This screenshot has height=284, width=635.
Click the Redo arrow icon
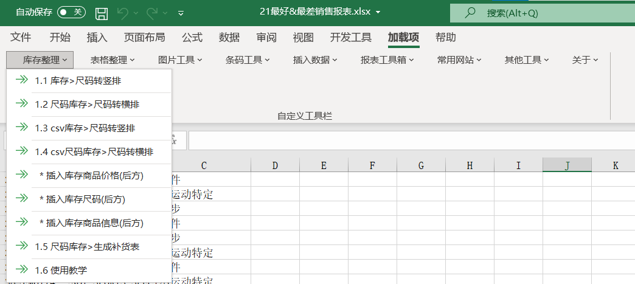152,13
